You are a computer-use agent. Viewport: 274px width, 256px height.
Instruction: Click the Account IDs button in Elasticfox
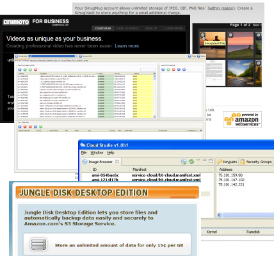pyautogui.click(x=85, y=56)
